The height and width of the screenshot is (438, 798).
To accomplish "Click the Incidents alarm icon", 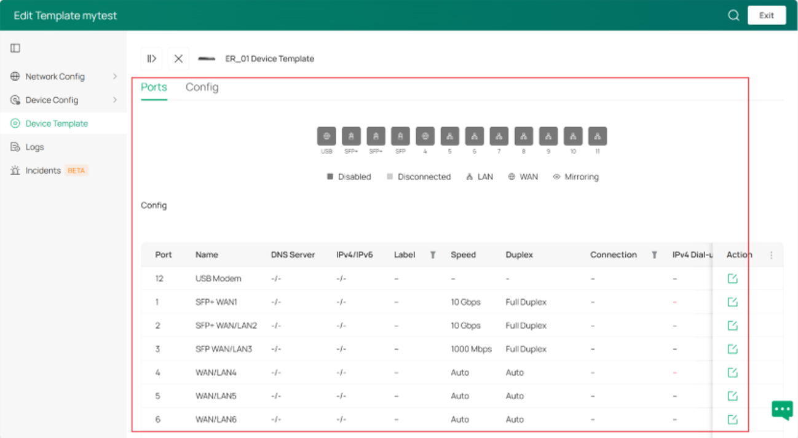I will (15, 170).
